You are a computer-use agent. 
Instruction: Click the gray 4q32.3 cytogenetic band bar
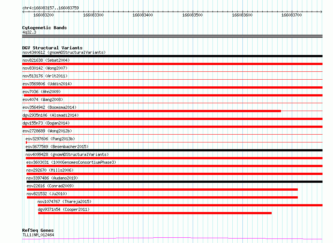pyautogui.click(x=172, y=36)
